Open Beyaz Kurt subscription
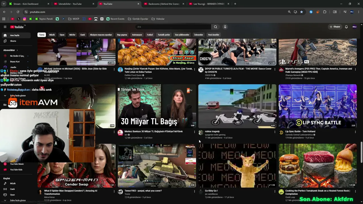Image resolution: width=363 pixels, height=204 pixels. point(16,61)
